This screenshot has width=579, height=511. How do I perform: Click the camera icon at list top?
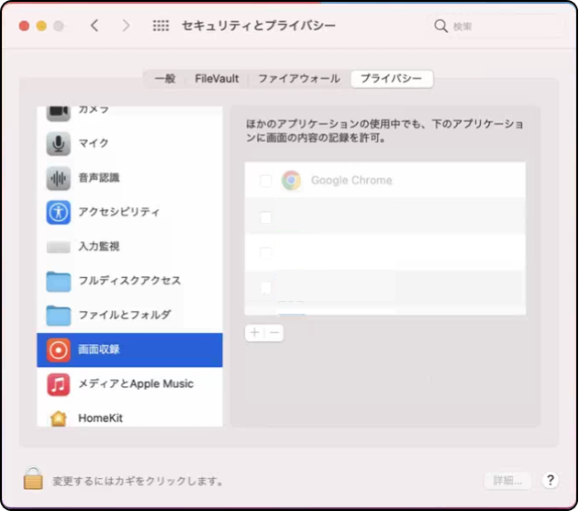pyautogui.click(x=59, y=112)
